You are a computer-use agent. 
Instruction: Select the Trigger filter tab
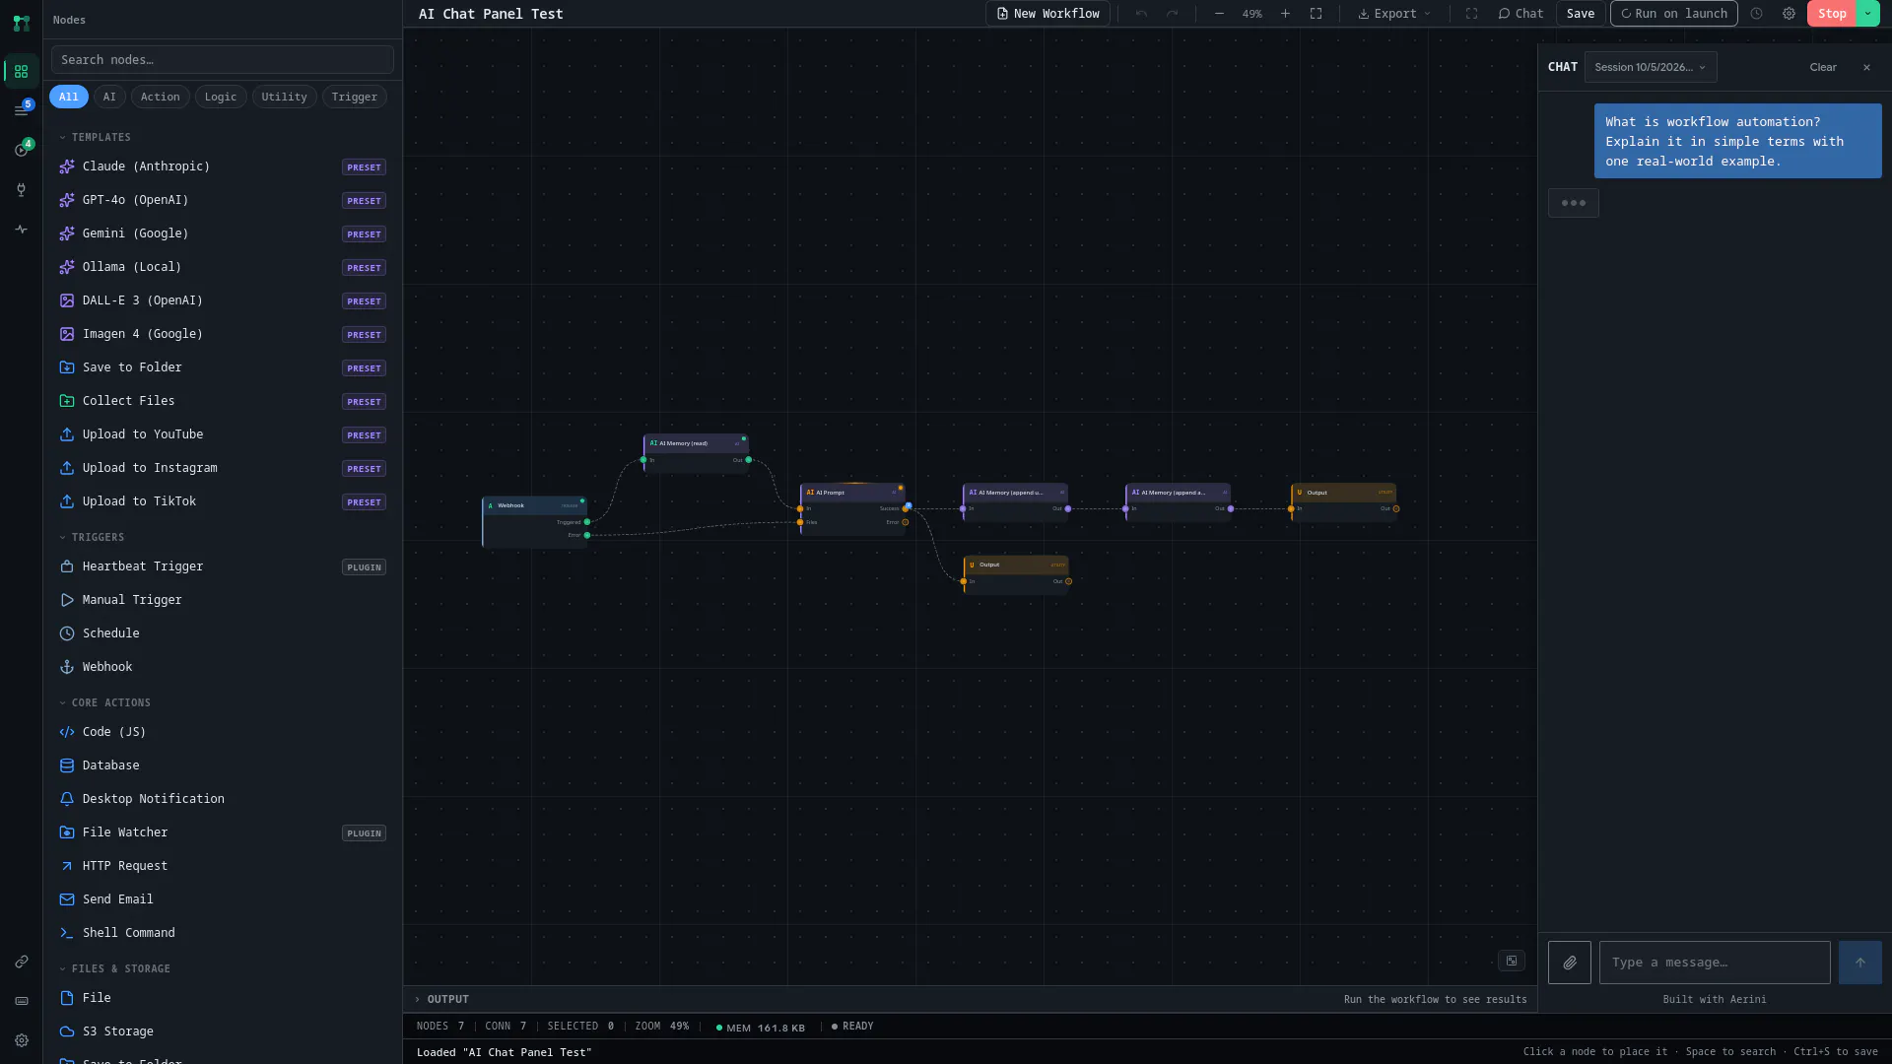click(x=354, y=97)
